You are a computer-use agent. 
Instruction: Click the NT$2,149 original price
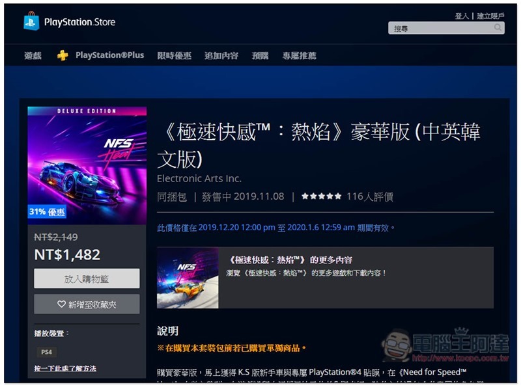[x=56, y=237]
